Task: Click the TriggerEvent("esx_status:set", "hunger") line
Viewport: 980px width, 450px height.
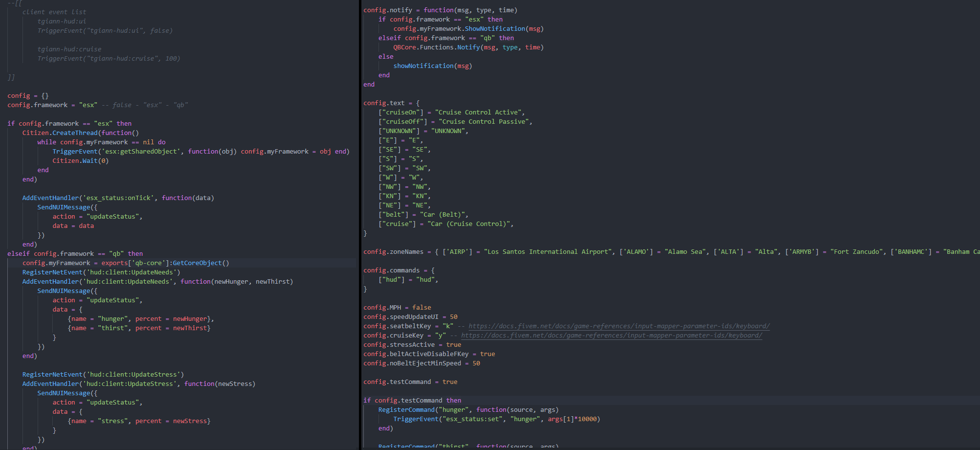Action: pyautogui.click(x=497, y=419)
